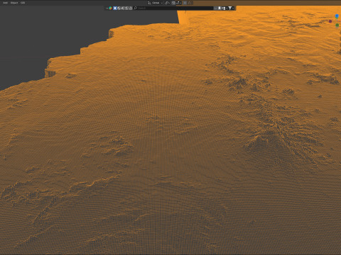Click the third display mode icon

123,8
